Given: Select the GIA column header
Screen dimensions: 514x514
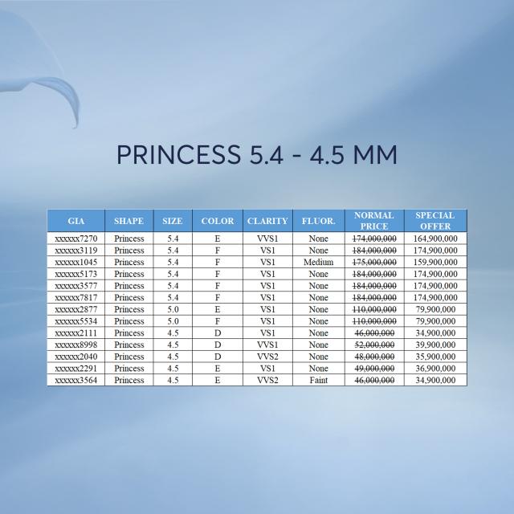Looking at the screenshot, I should click(x=76, y=221).
